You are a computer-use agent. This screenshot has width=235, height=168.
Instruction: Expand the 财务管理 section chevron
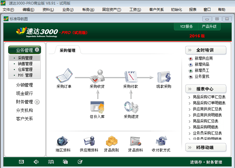pos(37,102)
